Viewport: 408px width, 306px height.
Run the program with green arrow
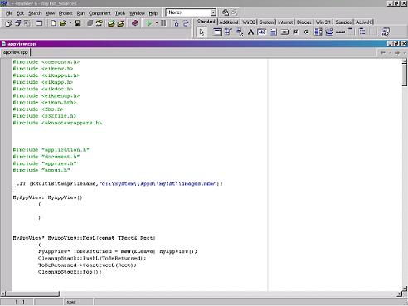[x=149, y=23]
